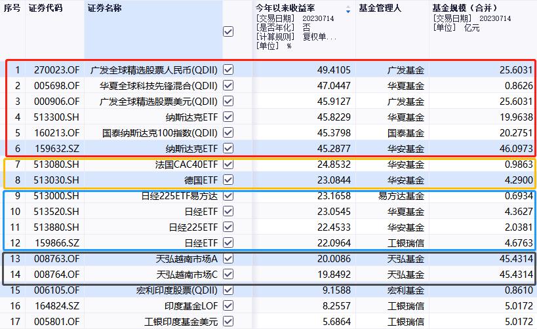Image resolution: width=537 pixels, height=329 pixels.
Task: Open fund name 印度基金LOF
Action: (x=191, y=307)
